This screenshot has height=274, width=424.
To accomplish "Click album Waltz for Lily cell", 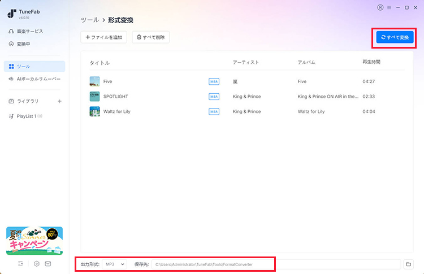I will 311,111.
